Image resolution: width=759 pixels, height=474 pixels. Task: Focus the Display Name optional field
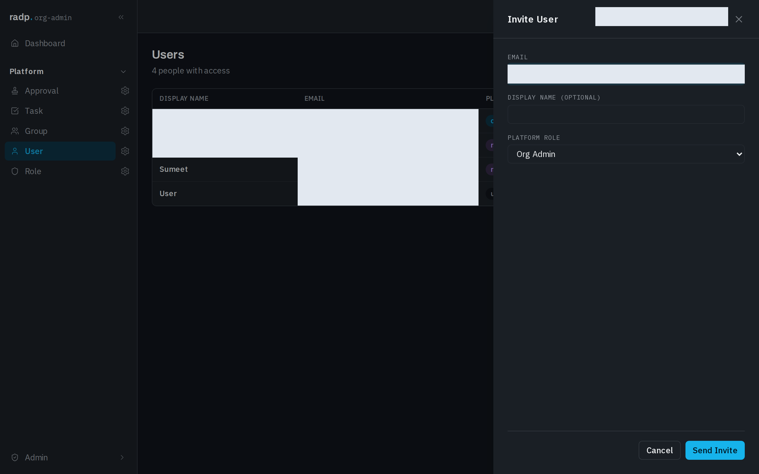coord(626,114)
